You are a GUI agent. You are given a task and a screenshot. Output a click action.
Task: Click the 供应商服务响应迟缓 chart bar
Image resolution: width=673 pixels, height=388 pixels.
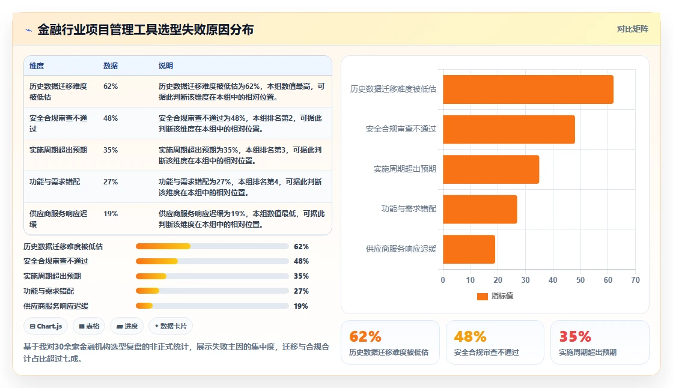point(469,249)
